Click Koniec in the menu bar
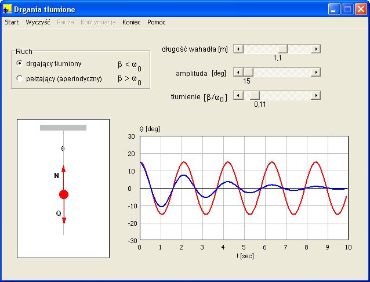The height and width of the screenshot is (282, 370). [x=132, y=22]
